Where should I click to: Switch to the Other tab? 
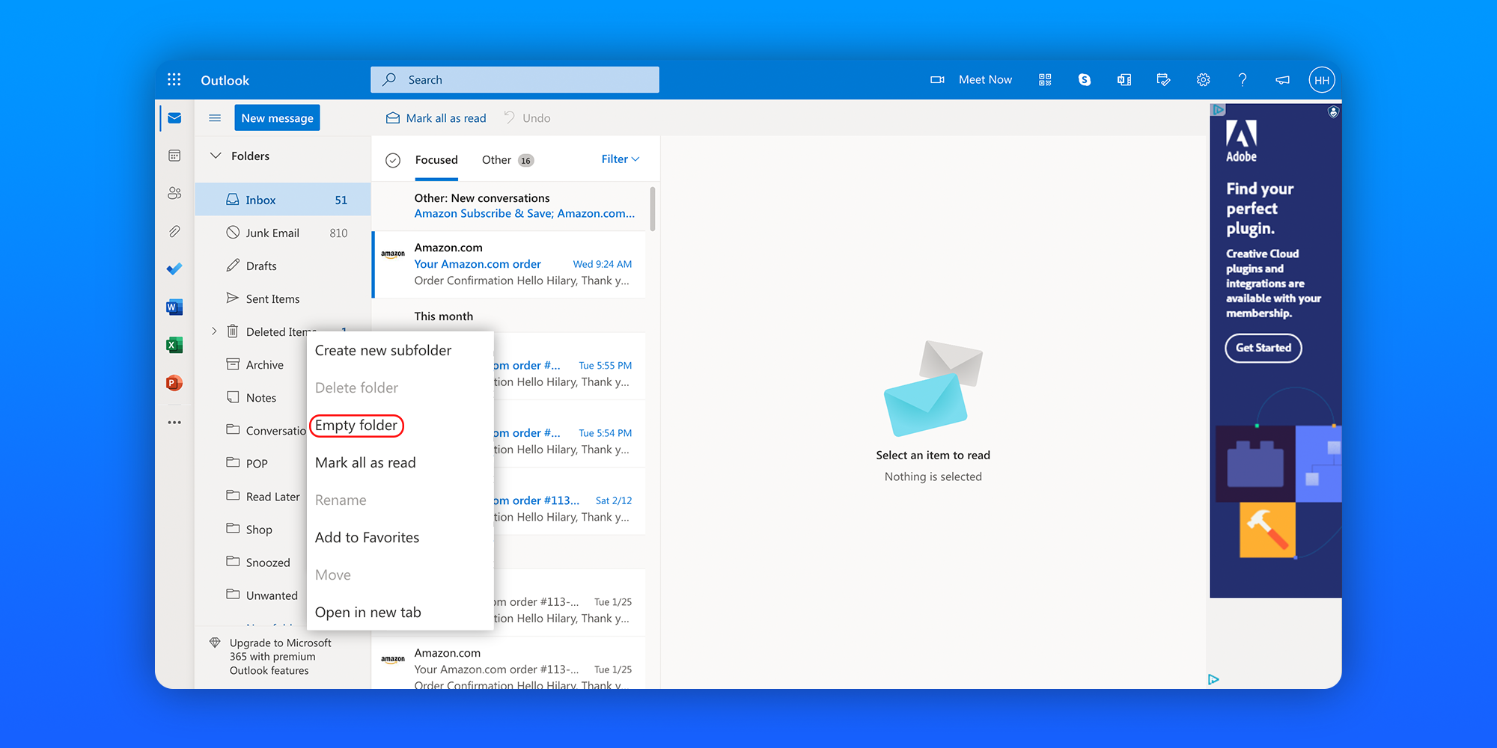pyautogui.click(x=496, y=159)
